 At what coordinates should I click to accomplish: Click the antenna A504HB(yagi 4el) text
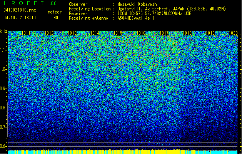(136, 18)
